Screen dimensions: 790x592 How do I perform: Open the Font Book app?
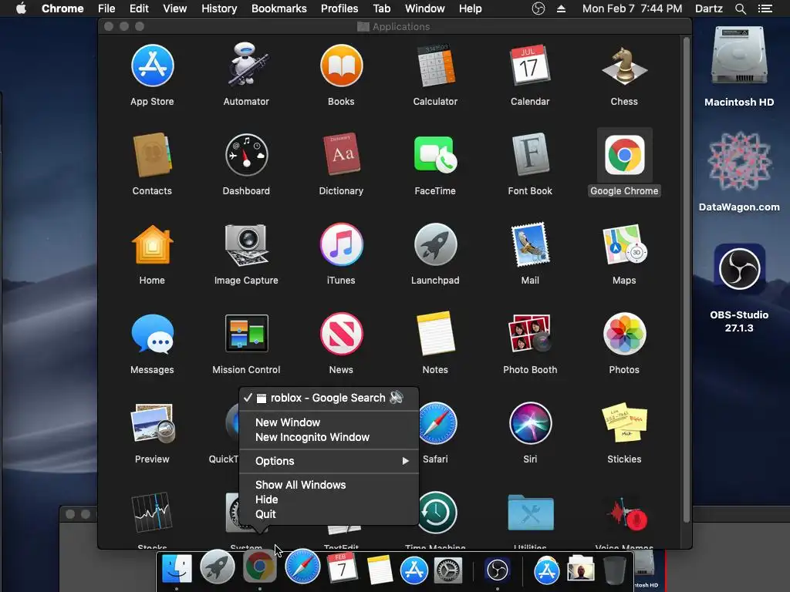pyautogui.click(x=530, y=155)
